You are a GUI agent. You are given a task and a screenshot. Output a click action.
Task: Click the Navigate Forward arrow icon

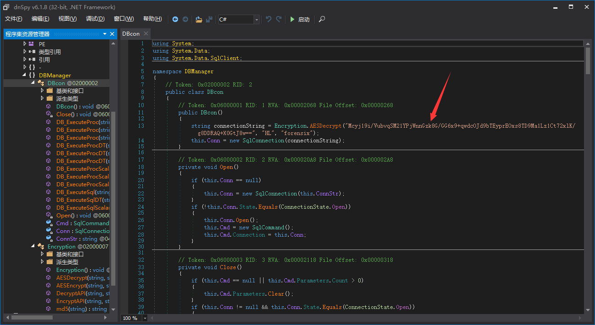click(185, 19)
